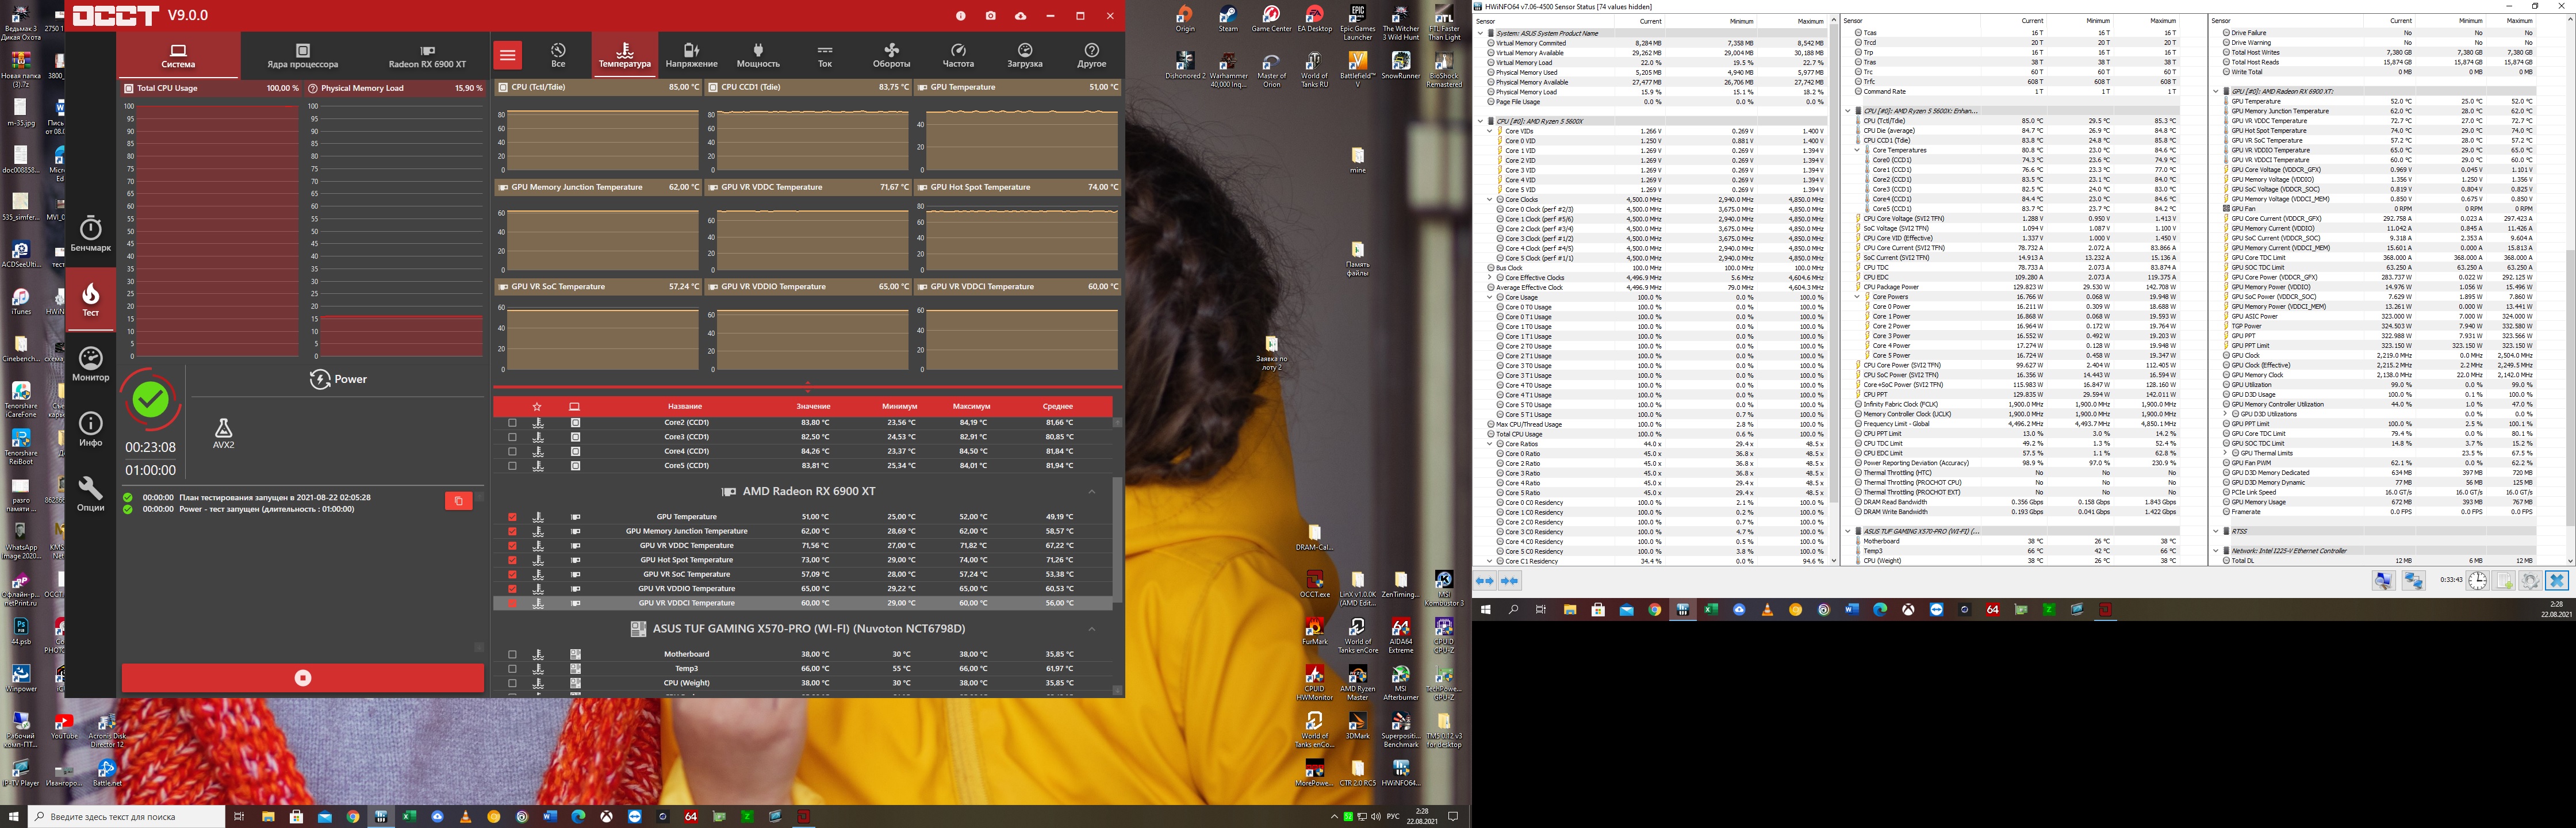Collapse the ASUS TUF GAMING X570-PRO group

coord(1091,629)
